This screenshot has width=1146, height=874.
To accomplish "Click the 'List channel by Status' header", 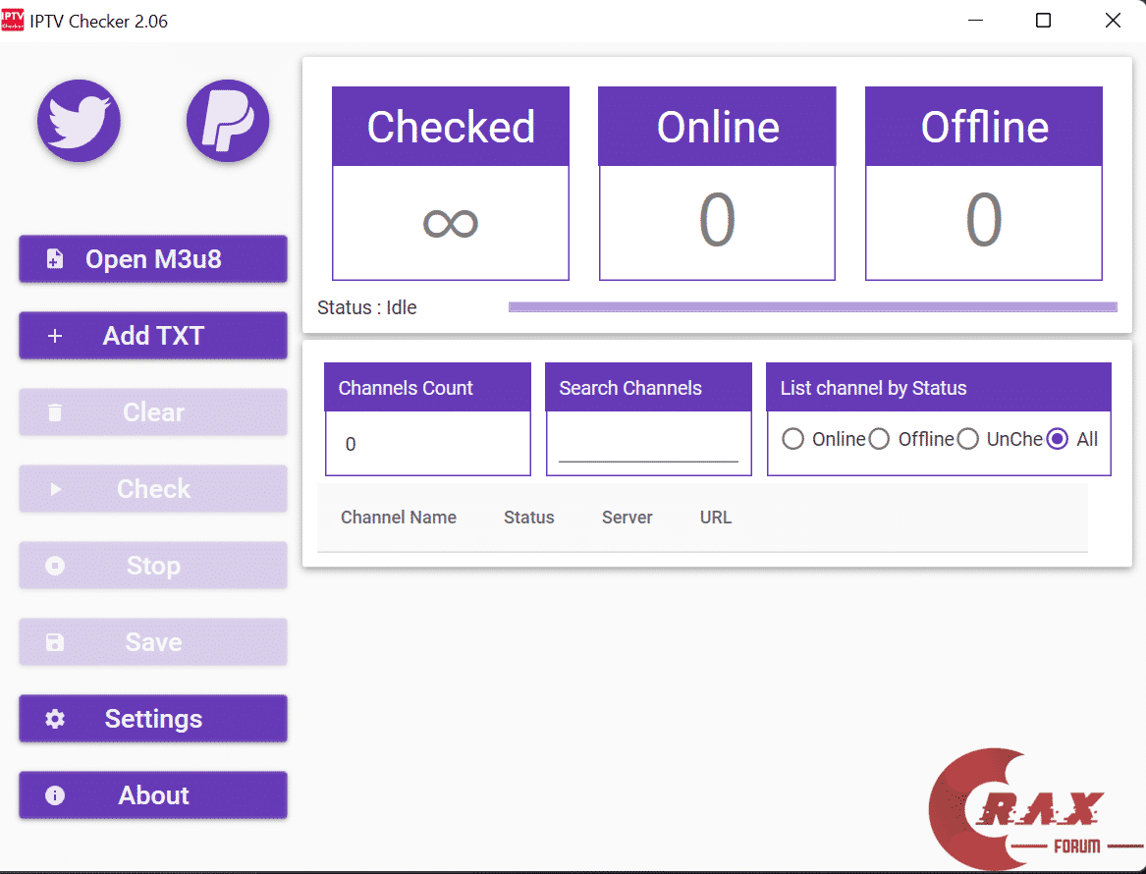I will pyautogui.click(x=939, y=387).
